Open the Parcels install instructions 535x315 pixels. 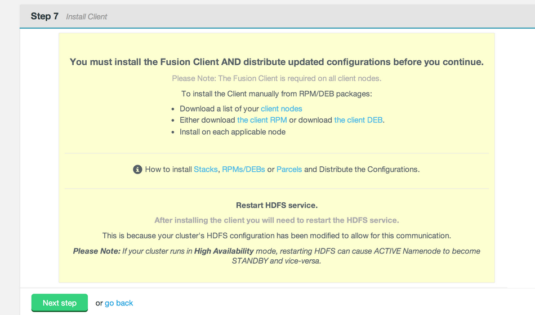289,169
